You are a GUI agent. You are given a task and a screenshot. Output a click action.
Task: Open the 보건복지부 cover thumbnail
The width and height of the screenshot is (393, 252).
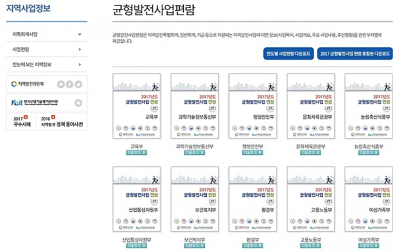[x=195, y=199]
